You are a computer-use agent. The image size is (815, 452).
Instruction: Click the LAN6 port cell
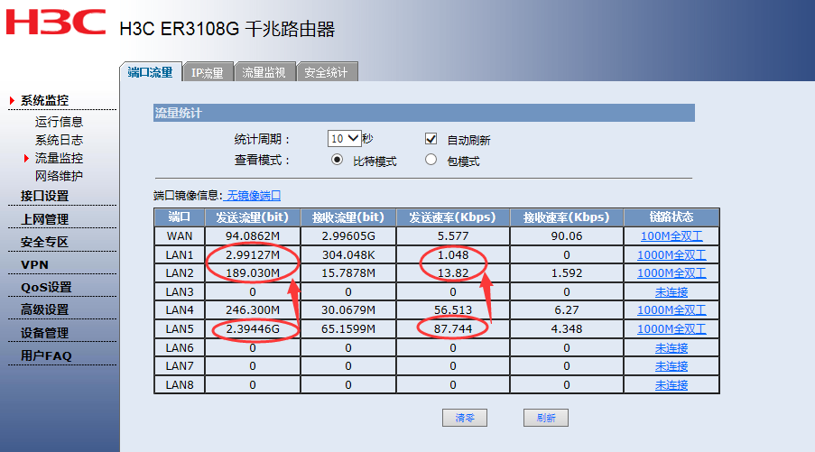pos(180,347)
